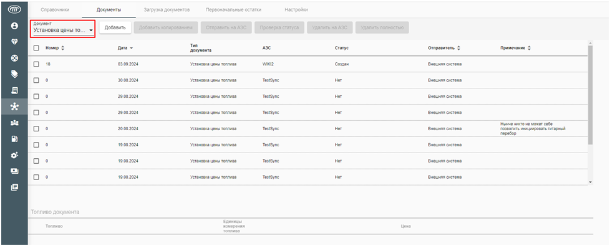The width and height of the screenshot is (610, 246).
Task: Switch to the Документы tab
Action: coord(109,10)
